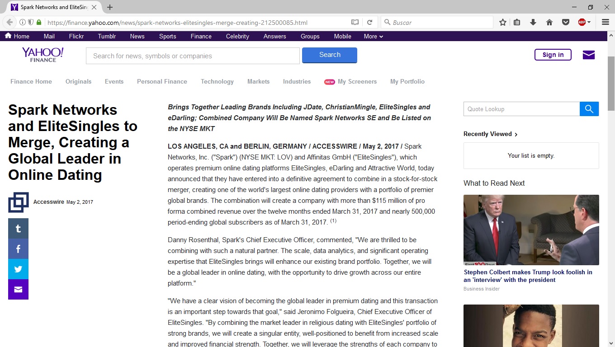
Task: Share article on Facebook
Action: (x=18, y=249)
